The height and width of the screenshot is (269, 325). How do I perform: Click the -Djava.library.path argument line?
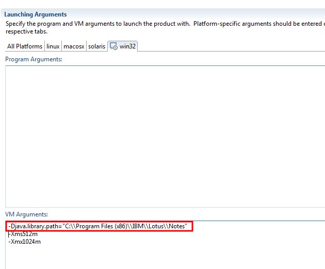point(98,227)
